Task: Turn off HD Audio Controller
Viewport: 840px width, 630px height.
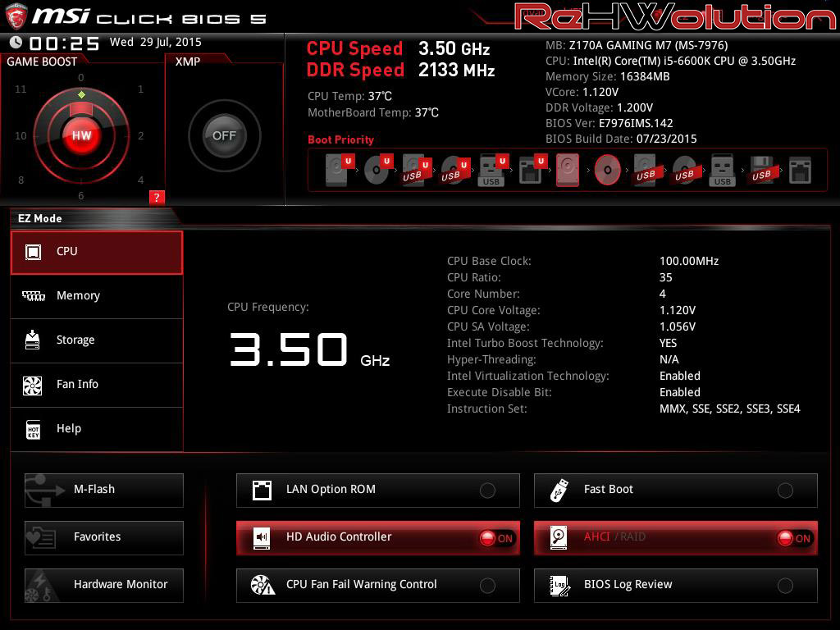Action: point(495,538)
